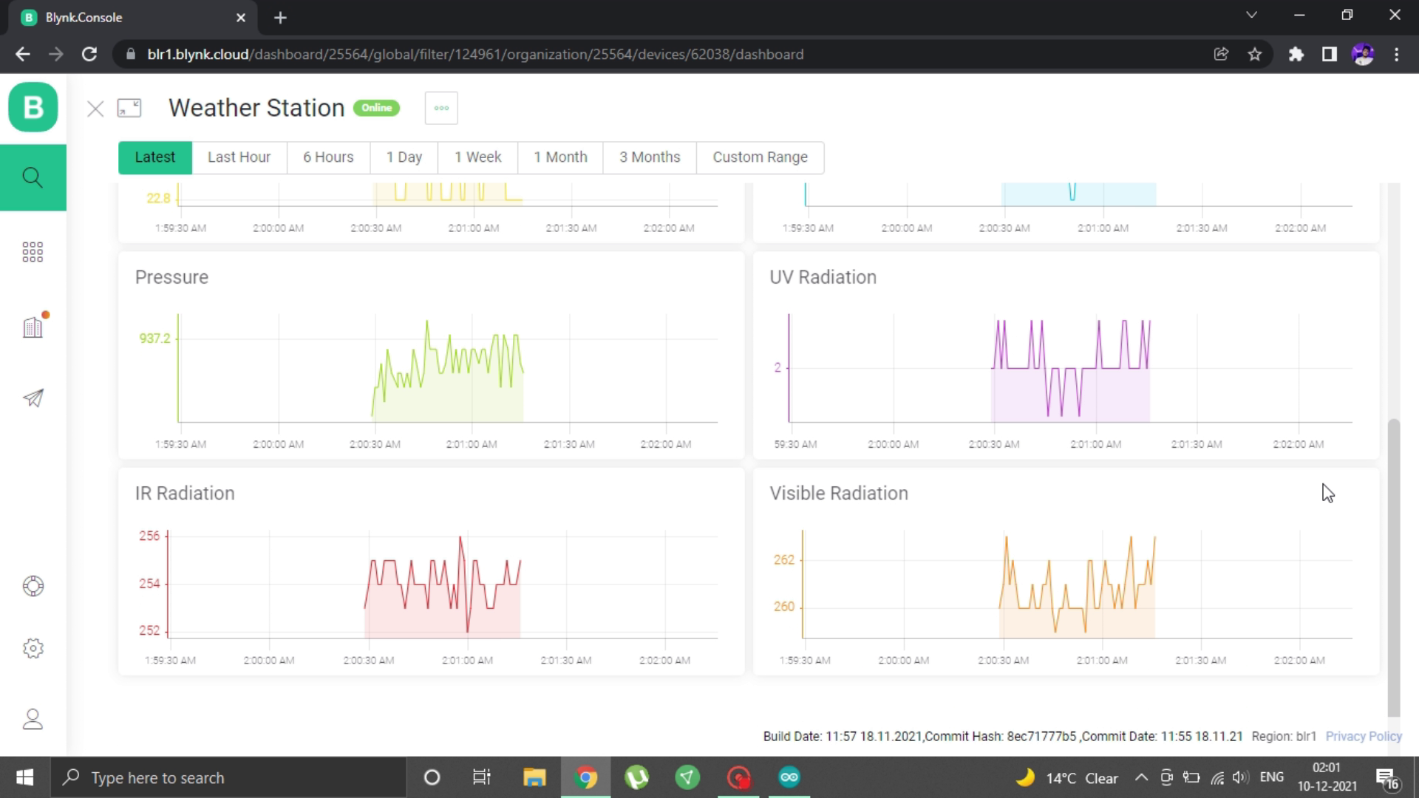Screen dimensions: 1419x798
Task: Select the 1 Month tab
Action: 560,157
